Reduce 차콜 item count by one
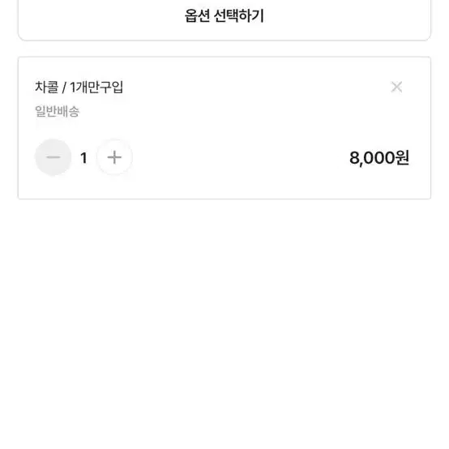 (53, 157)
